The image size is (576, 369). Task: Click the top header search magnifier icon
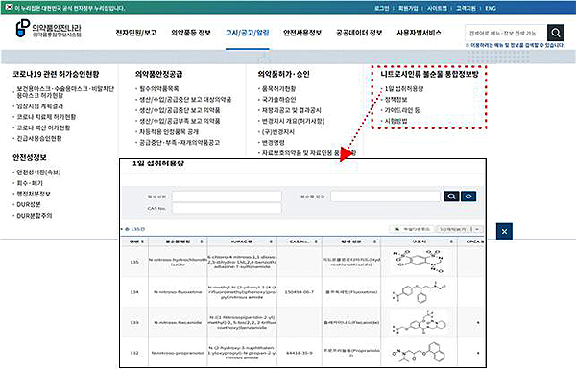(556, 33)
